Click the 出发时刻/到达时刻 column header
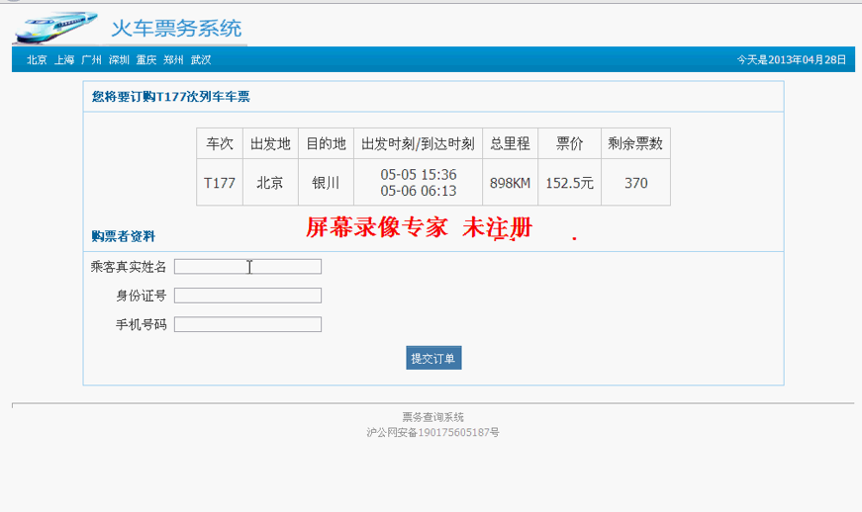Image resolution: width=862 pixels, height=512 pixels. pos(418,143)
